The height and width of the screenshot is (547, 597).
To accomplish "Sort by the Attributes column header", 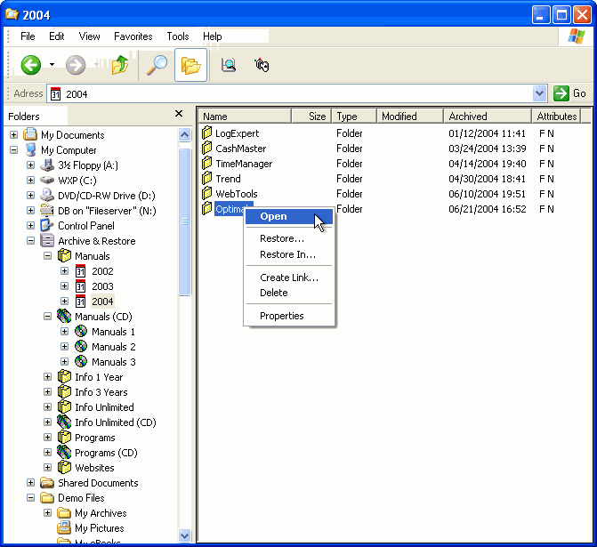I will tap(556, 117).
